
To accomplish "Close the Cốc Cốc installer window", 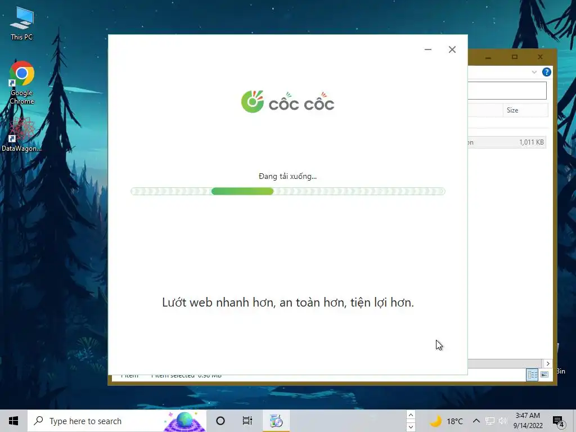I will (x=452, y=49).
